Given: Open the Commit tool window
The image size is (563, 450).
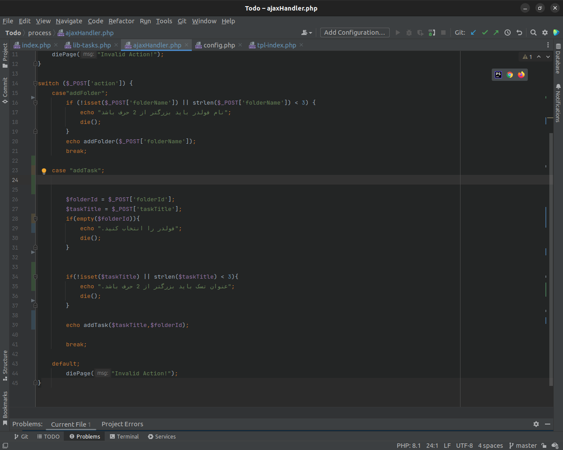Looking at the screenshot, I should (x=5, y=91).
